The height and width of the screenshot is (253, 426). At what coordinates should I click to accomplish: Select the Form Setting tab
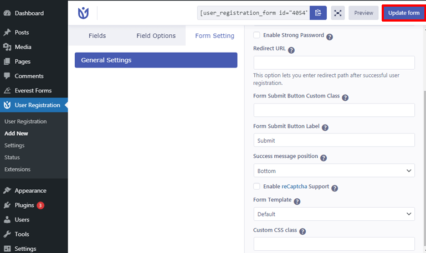(x=214, y=35)
